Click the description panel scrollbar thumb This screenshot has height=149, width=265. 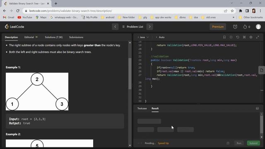click(130, 74)
